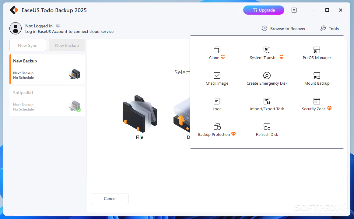Toggle the Tools menu panel
Screen dimensions: 354x219
(329, 29)
